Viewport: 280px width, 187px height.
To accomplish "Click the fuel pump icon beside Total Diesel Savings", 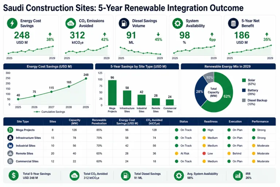I will point(126,176).
